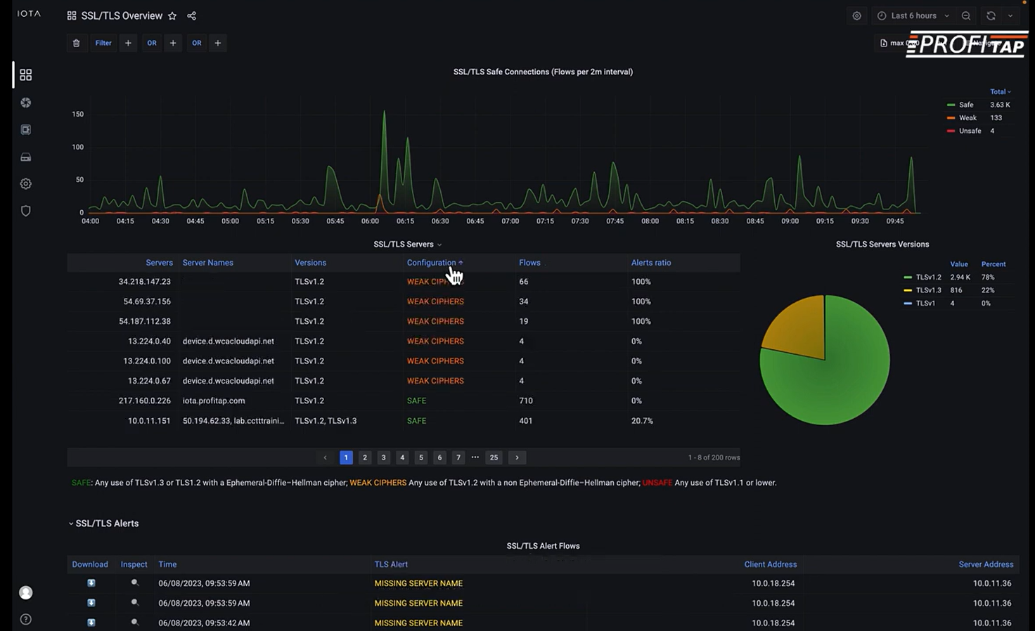Add a condition after the first OR
Screen dimensions: 1035x631
[173, 43]
